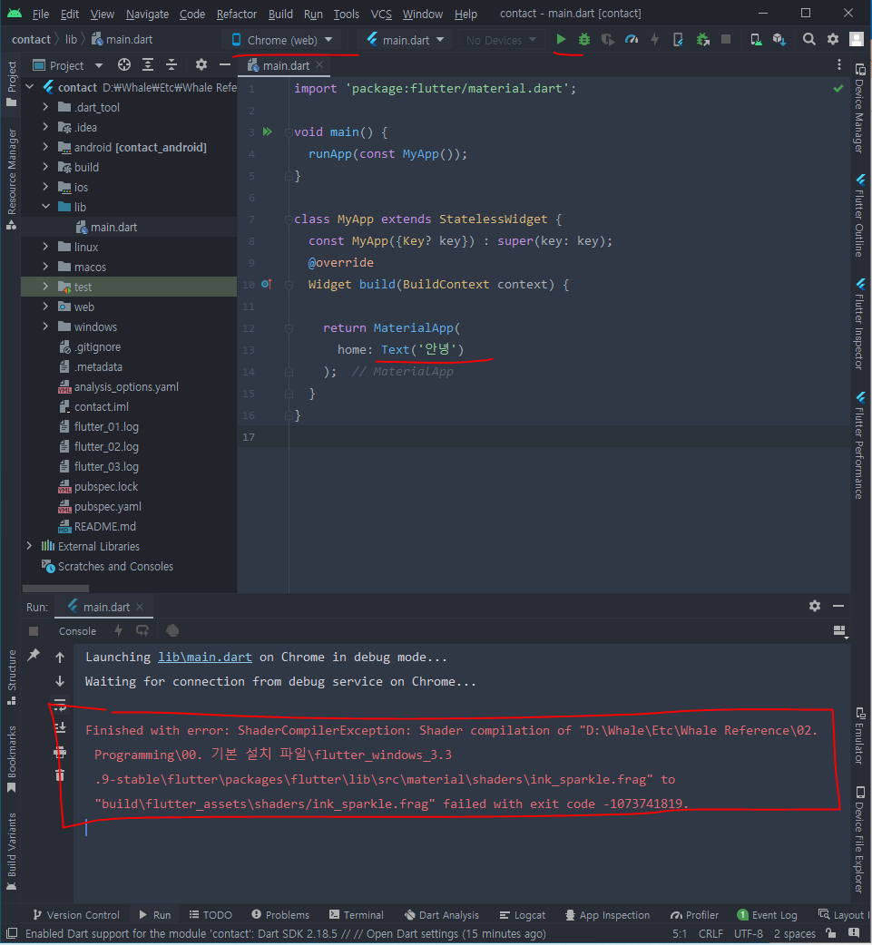Toggle read-only lock in status bar
This screenshot has height=945, width=872.
click(x=831, y=933)
